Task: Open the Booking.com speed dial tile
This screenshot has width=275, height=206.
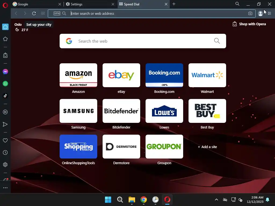Action: coord(164,75)
